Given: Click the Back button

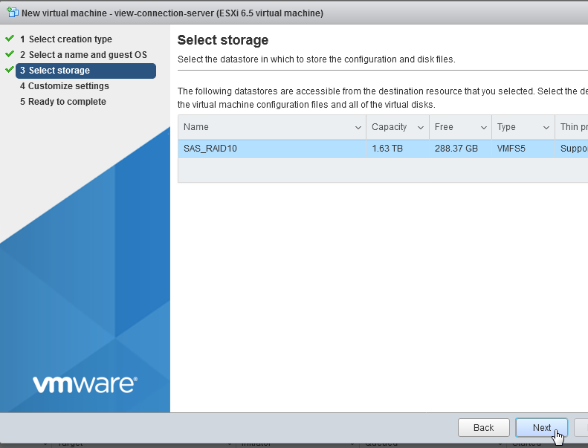Looking at the screenshot, I should click(484, 427).
